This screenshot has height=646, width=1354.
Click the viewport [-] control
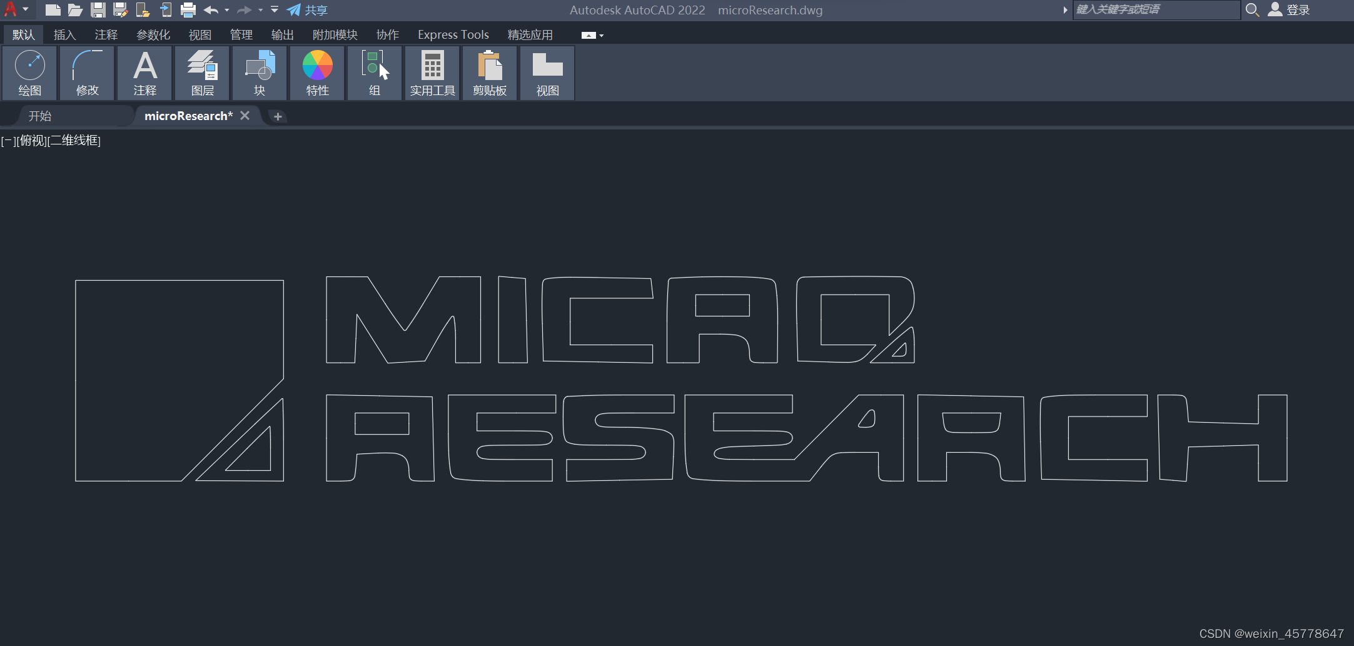pyautogui.click(x=8, y=141)
